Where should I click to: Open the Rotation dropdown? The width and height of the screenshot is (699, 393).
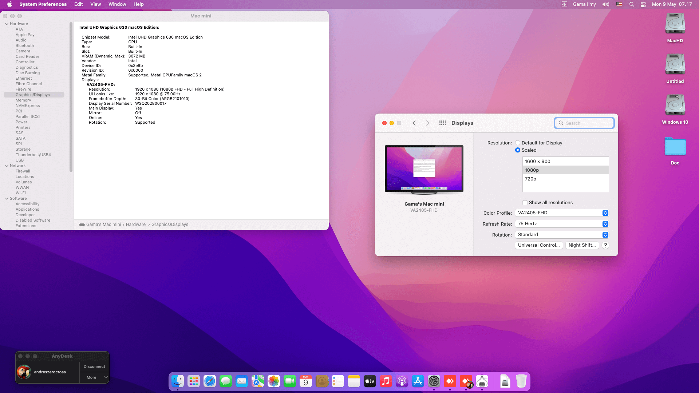(562, 235)
